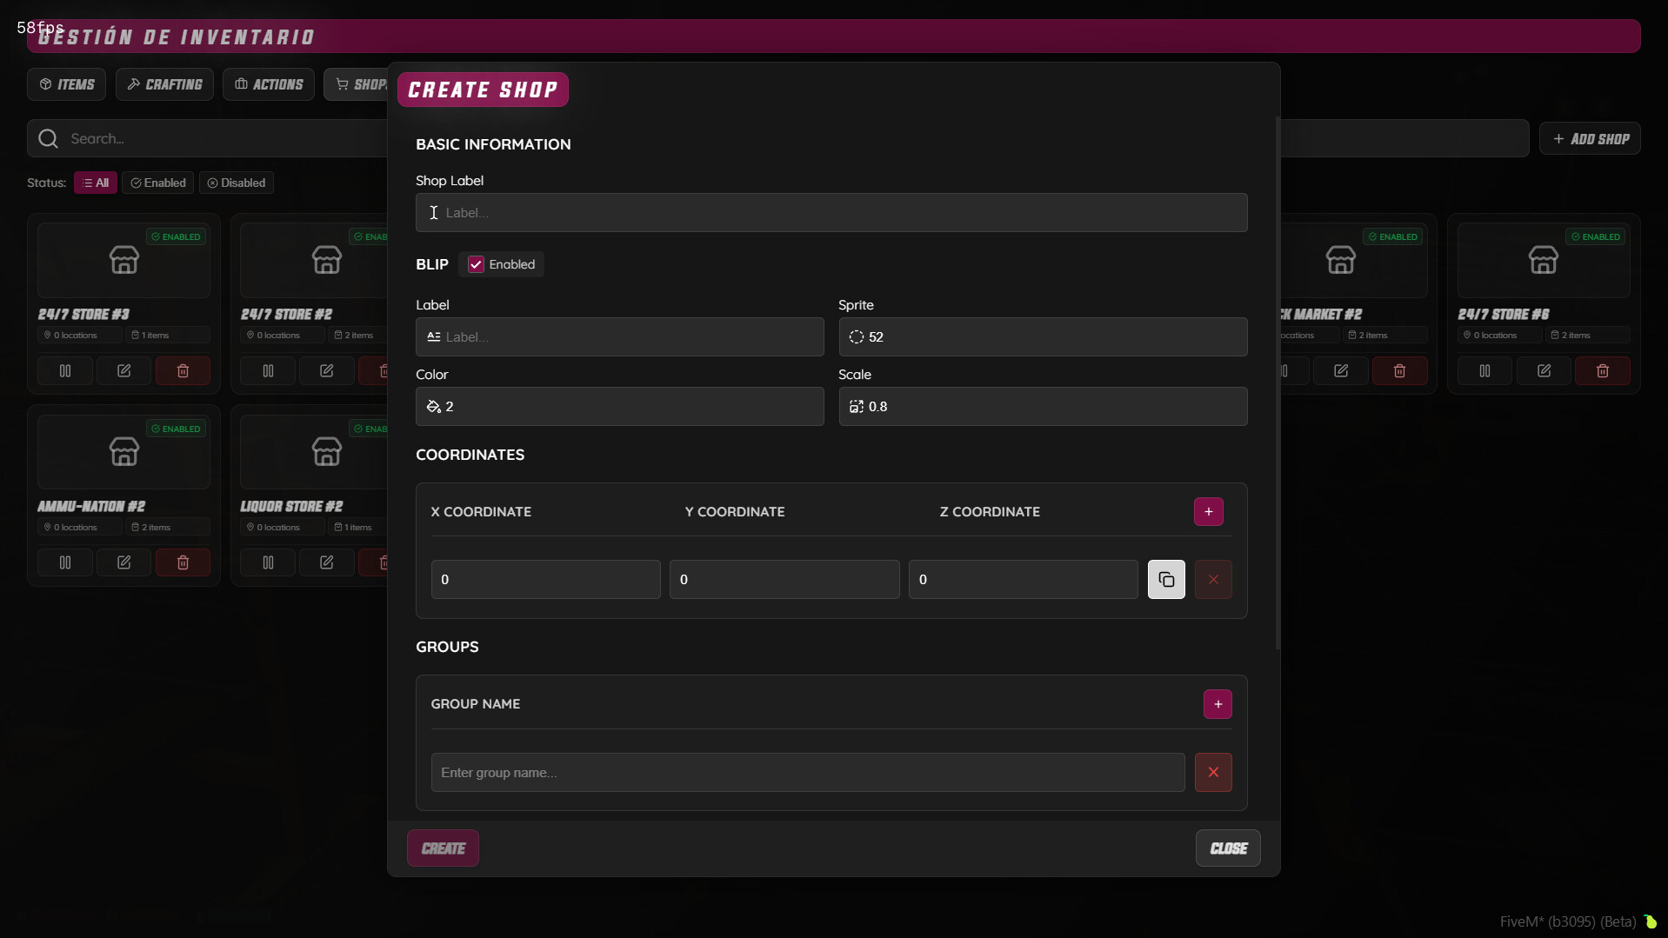Viewport: 1668px width, 938px height.
Task: Filter shops by Enabled status
Action: pyautogui.click(x=158, y=183)
